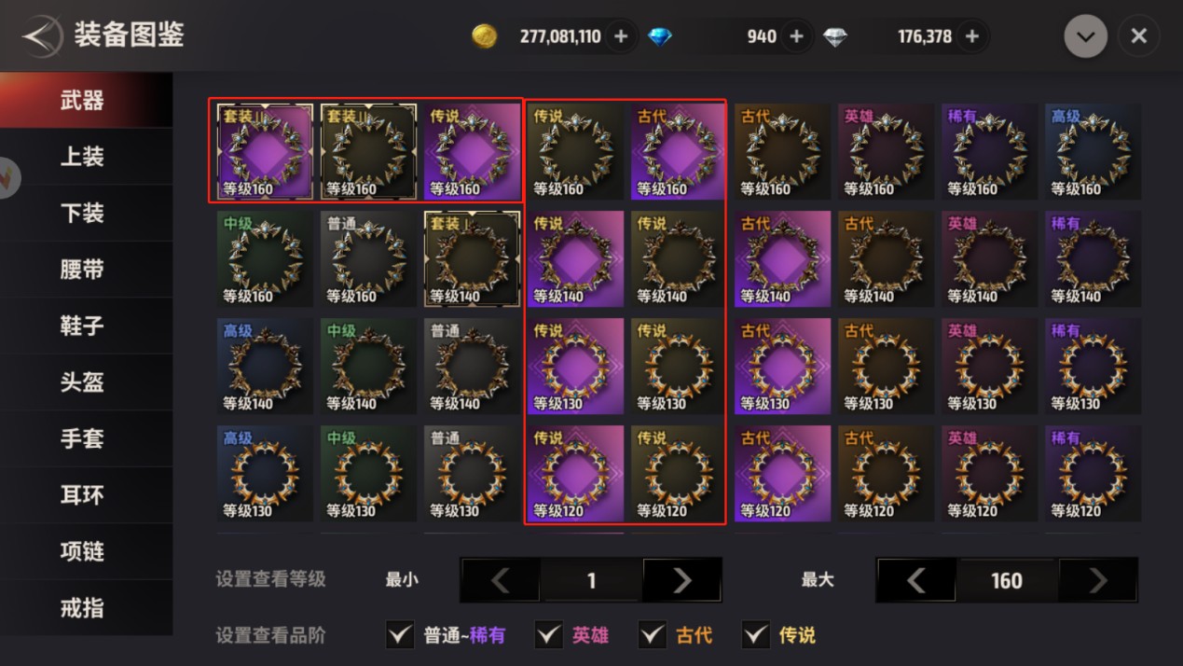The height and width of the screenshot is (666, 1183).
Task: Decrease the 最大 level with left arrow
Action: [x=916, y=580]
